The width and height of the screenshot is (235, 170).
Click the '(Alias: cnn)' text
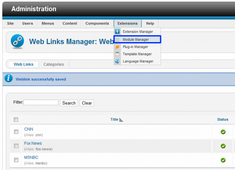point(34,135)
